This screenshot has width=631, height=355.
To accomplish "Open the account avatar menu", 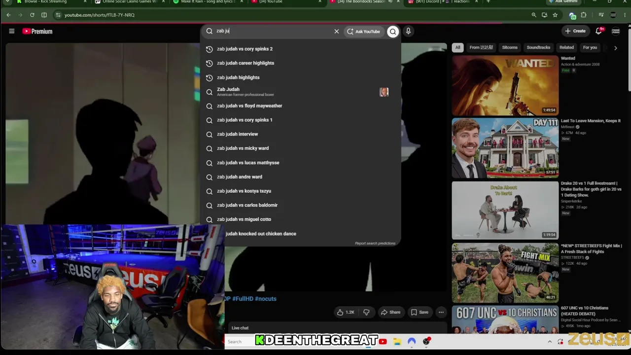I will coord(616,31).
